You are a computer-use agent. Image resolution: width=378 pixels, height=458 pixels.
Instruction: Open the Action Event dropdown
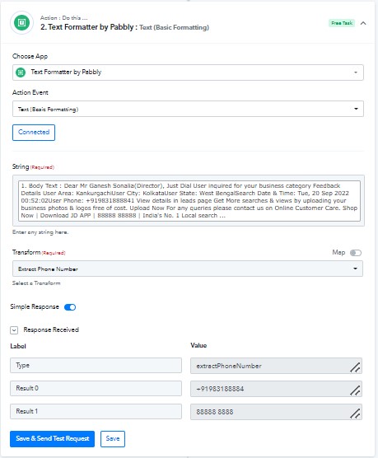[188, 109]
